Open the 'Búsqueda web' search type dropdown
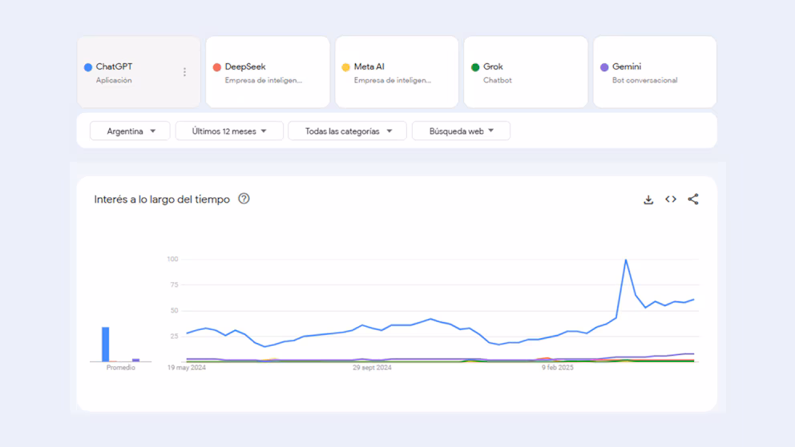The width and height of the screenshot is (795, 447). point(461,131)
